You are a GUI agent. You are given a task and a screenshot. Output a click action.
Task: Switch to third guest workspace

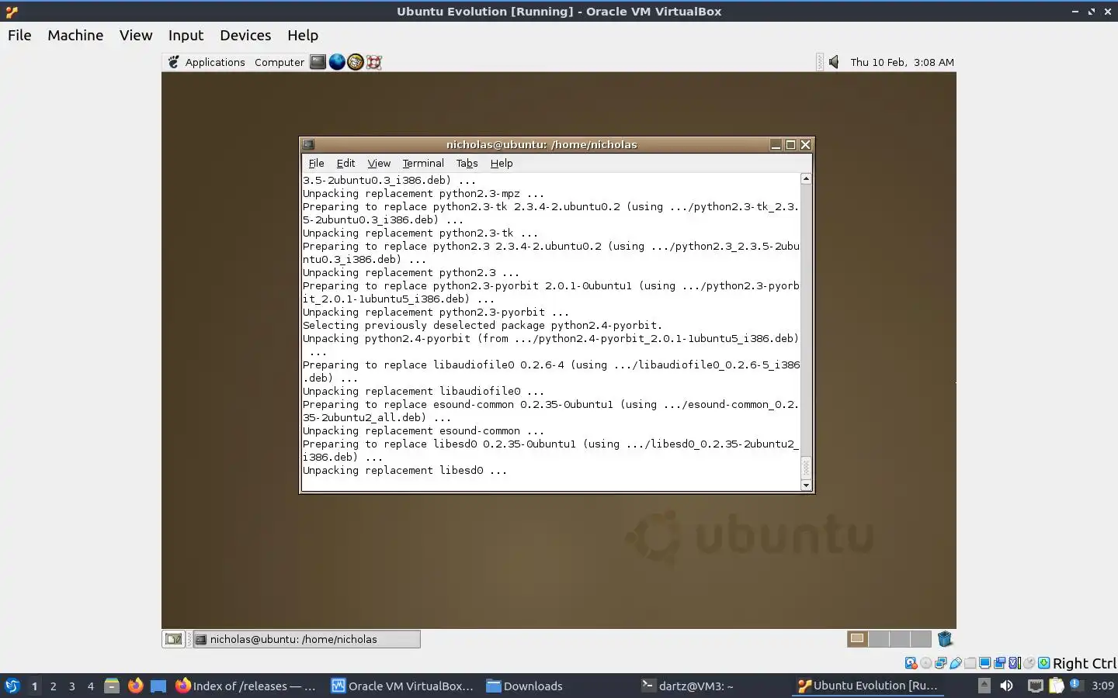(900, 639)
